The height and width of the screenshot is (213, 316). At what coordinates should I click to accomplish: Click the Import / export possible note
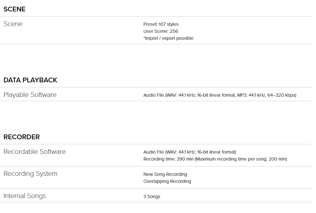(168, 38)
